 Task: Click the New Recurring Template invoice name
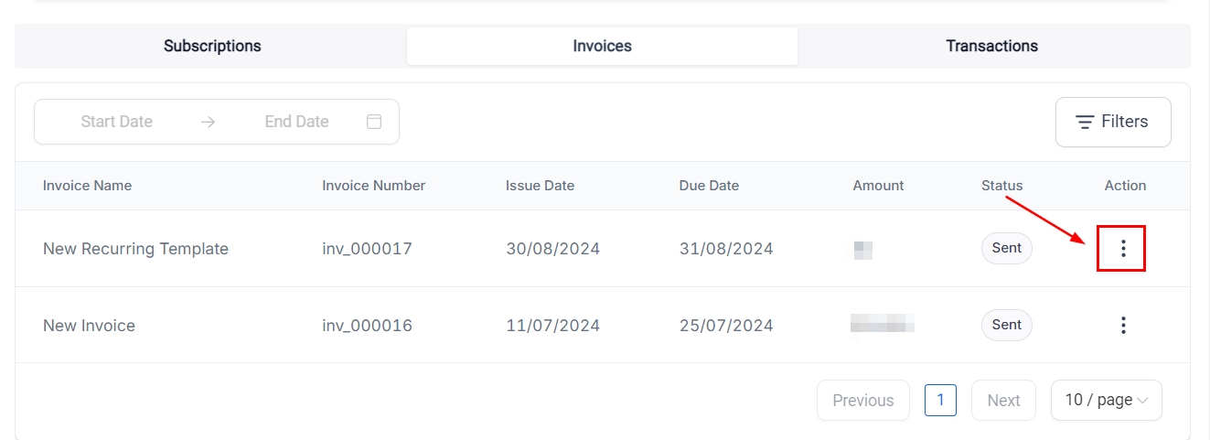click(x=135, y=249)
